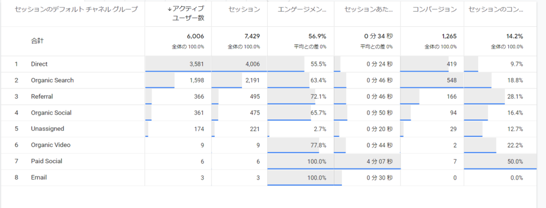Image resolution: width=546 pixels, height=208 pixels.
Task: Select the Unassigned channel row
Action: click(269, 129)
